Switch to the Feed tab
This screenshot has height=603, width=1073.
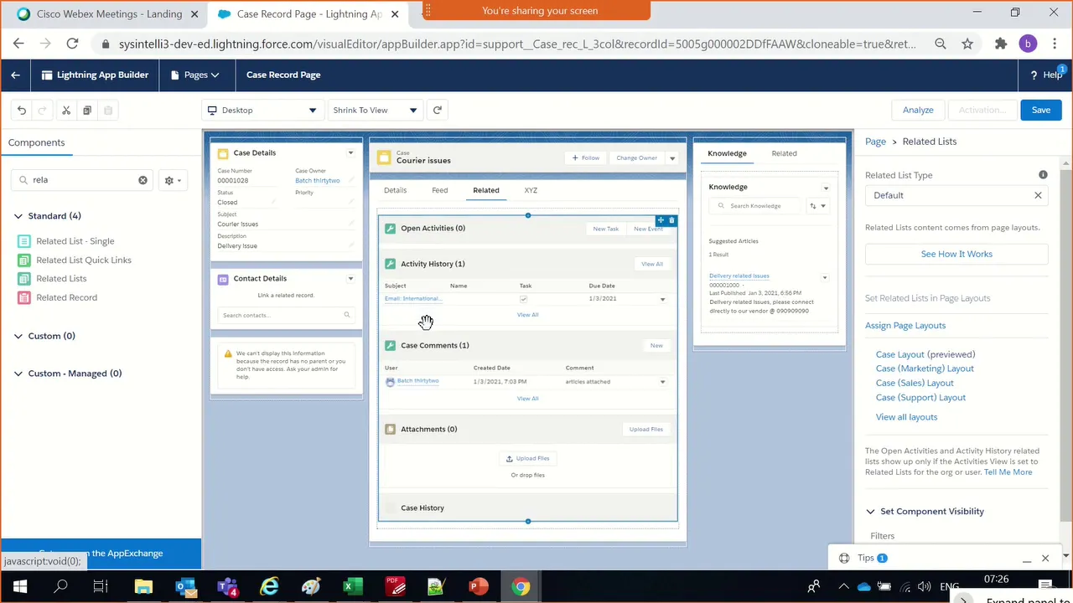[439, 190]
